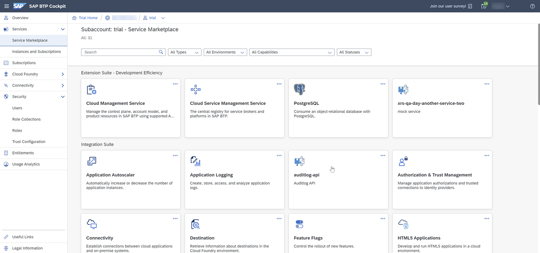Open Entitlements in the sidebar
Viewport: 540px width, 253px height.
click(x=34, y=153)
